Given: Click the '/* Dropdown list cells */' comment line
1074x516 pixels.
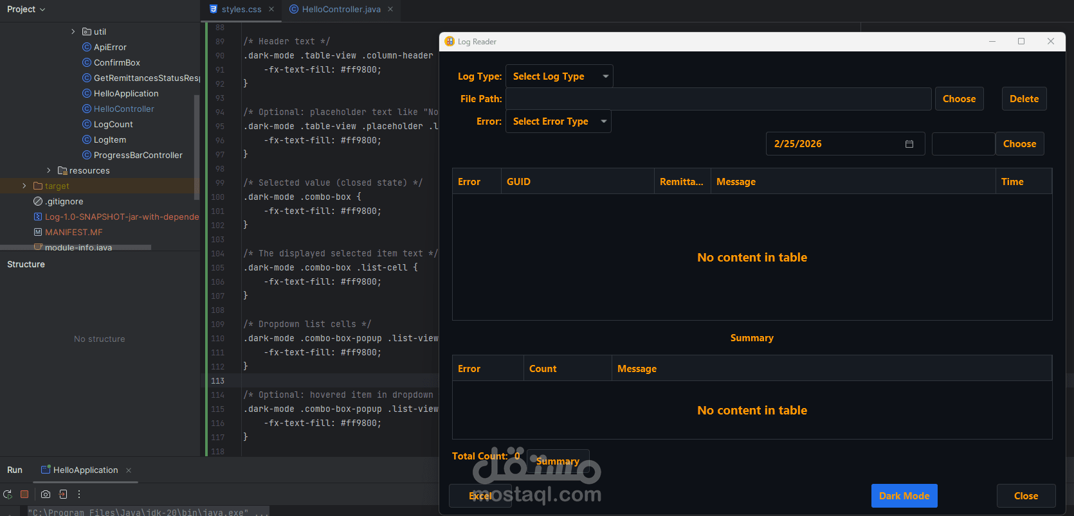Looking at the screenshot, I should (307, 324).
